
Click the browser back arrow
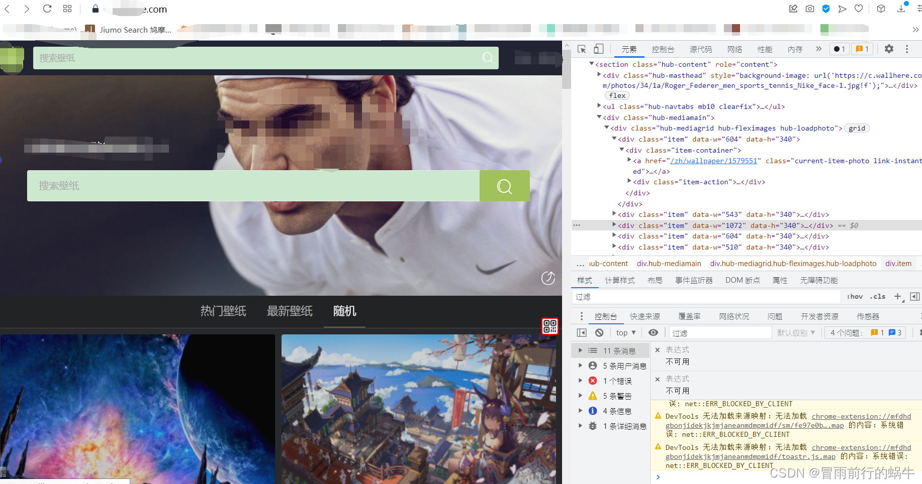pos(8,9)
